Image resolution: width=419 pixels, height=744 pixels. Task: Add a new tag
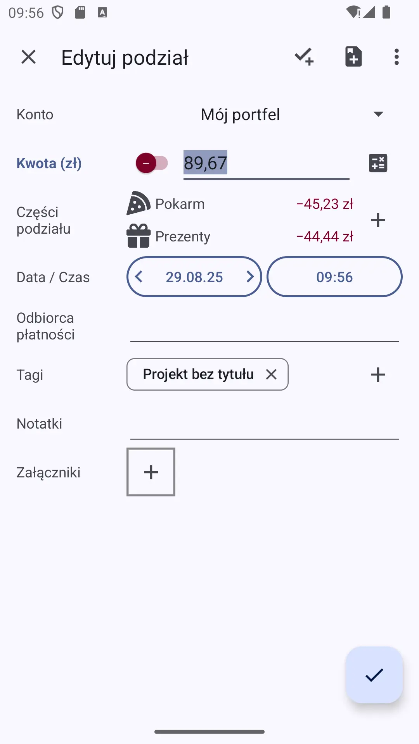click(378, 375)
